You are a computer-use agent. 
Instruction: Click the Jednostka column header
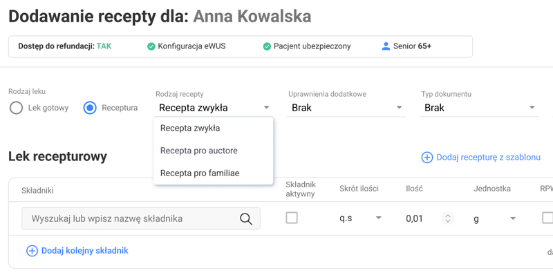[492, 189]
